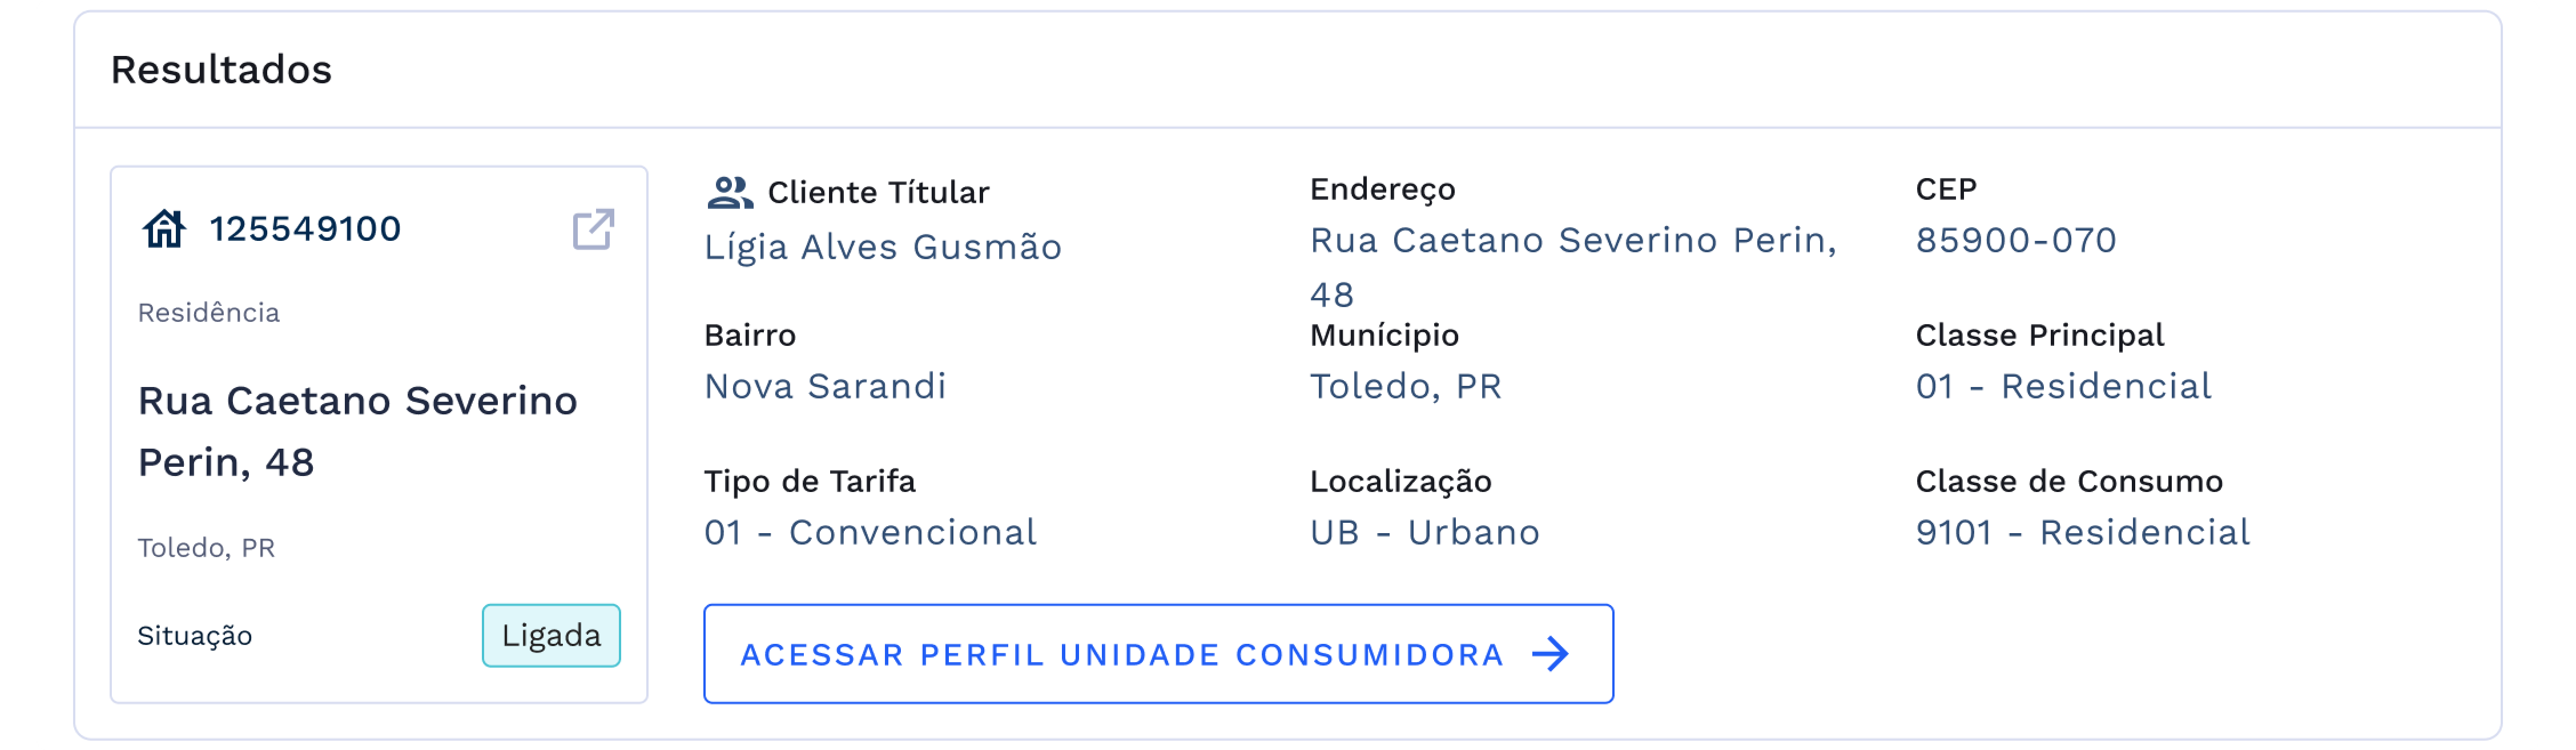Click the Residência label on the card
2576x750 pixels.
point(209,312)
